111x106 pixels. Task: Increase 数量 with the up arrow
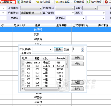tap(82, 48)
